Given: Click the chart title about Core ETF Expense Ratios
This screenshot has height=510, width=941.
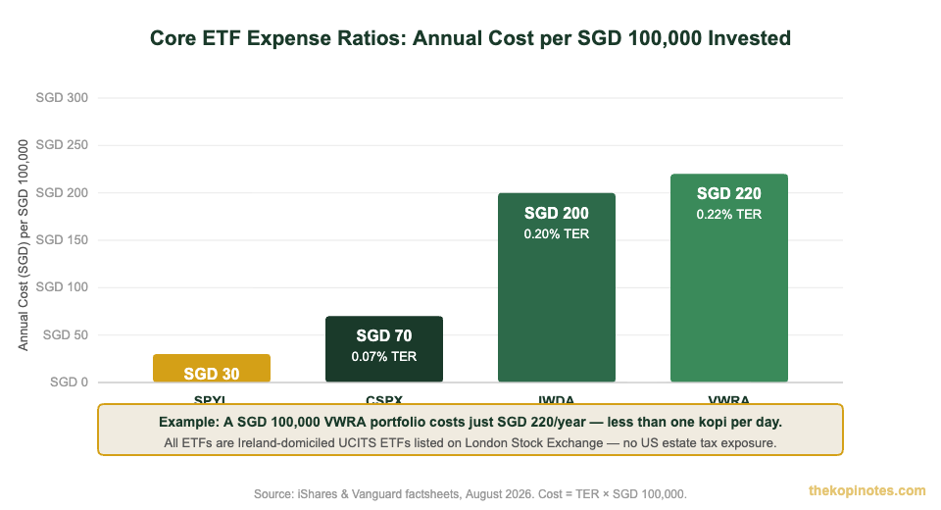Looking at the screenshot, I should click(x=470, y=38).
